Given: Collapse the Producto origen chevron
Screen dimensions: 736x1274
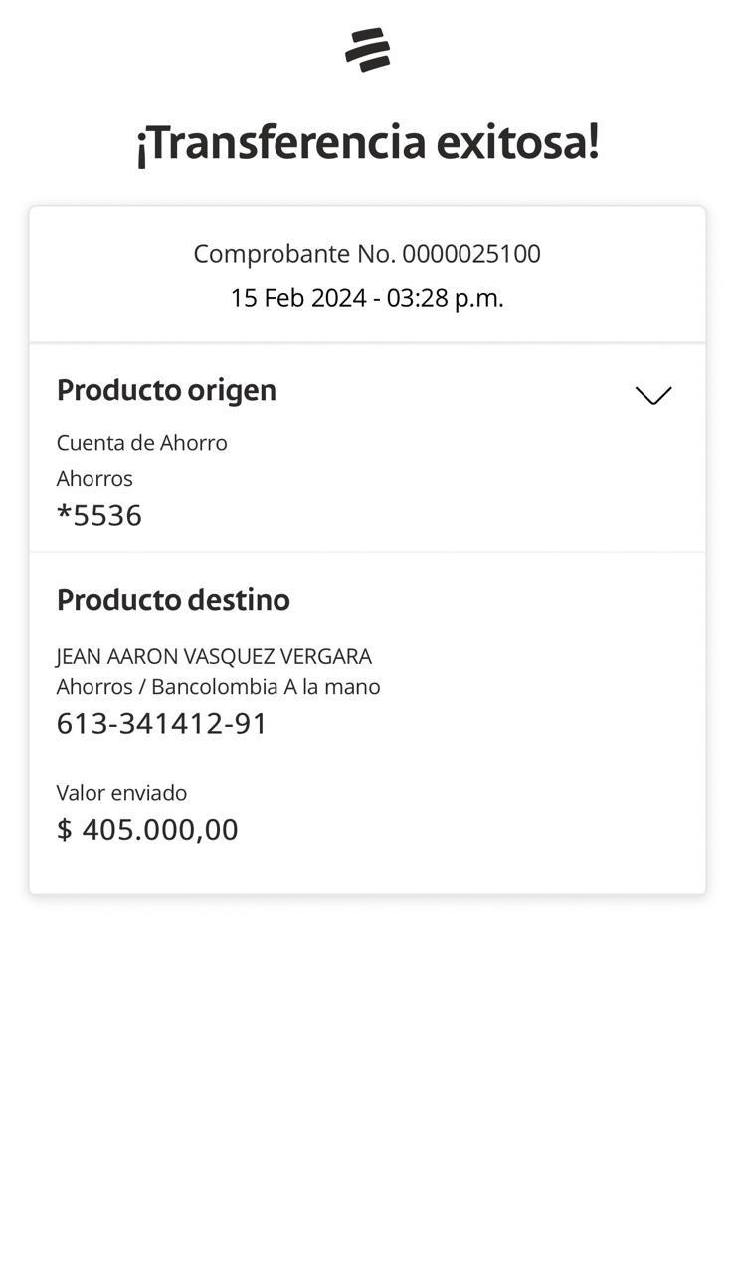Looking at the screenshot, I should tap(653, 395).
